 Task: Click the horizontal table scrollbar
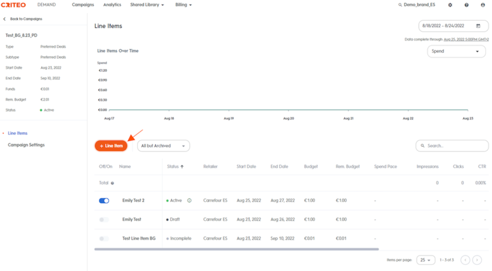[237, 249]
